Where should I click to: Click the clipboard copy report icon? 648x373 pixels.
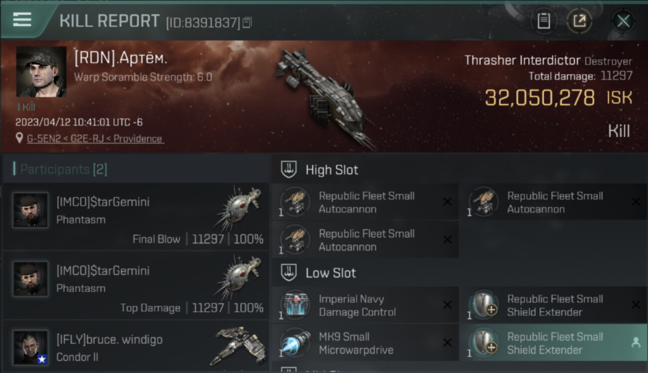click(x=543, y=21)
